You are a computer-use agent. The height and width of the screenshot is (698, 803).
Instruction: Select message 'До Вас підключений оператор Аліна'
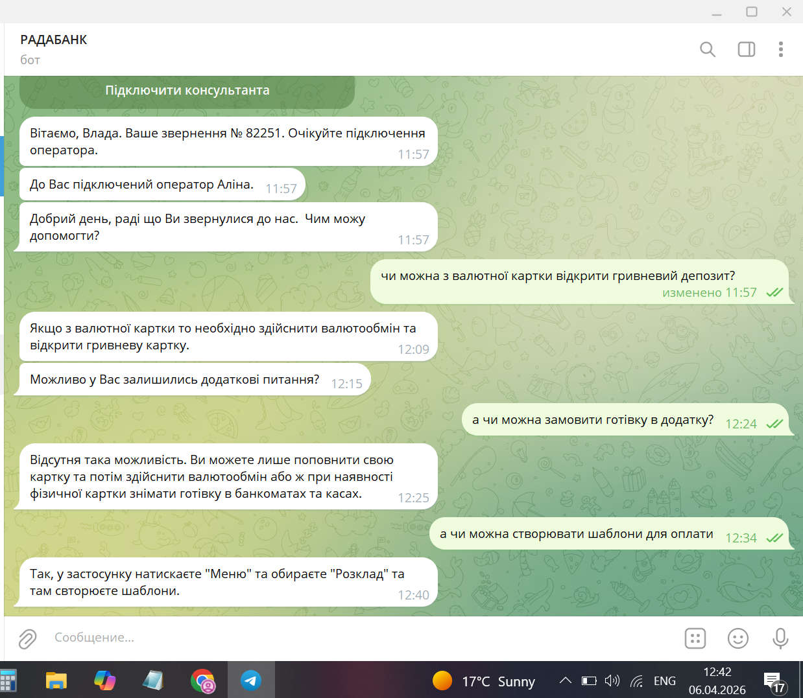coord(162,184)
